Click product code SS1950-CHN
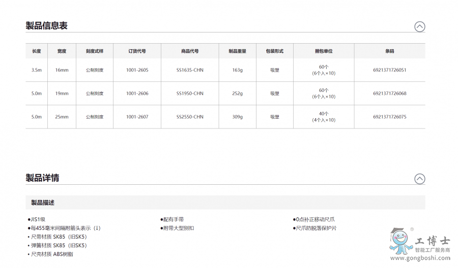This screenshot has height=268, width=458. click(x=190, y=93)
